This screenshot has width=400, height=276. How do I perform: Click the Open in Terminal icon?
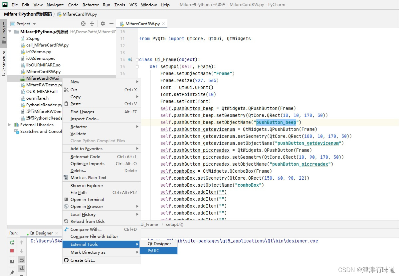66,199
